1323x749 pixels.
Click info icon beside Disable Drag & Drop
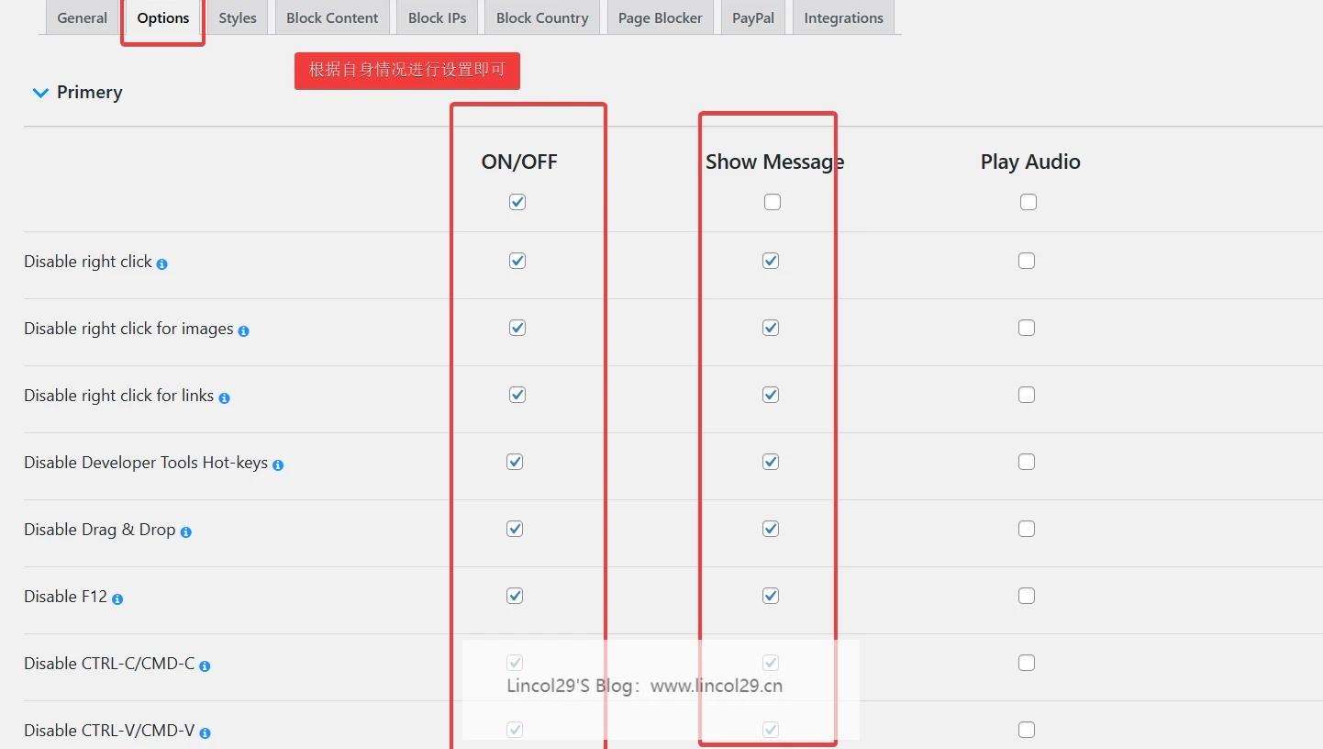(x=185, y=532)
